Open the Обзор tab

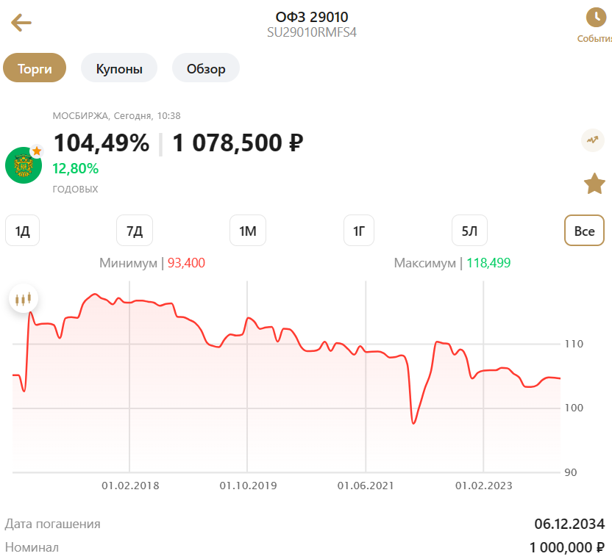tap(205, 68)
